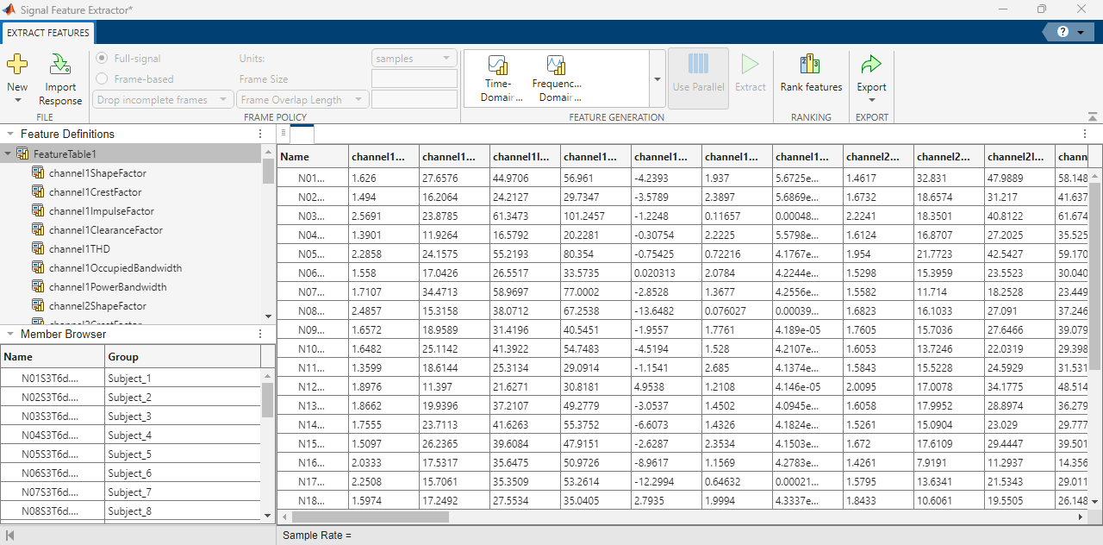The image size is (1103, 545).
Task: Expand the Feature Generation gallery arrow
Action: tap(657, 78)
